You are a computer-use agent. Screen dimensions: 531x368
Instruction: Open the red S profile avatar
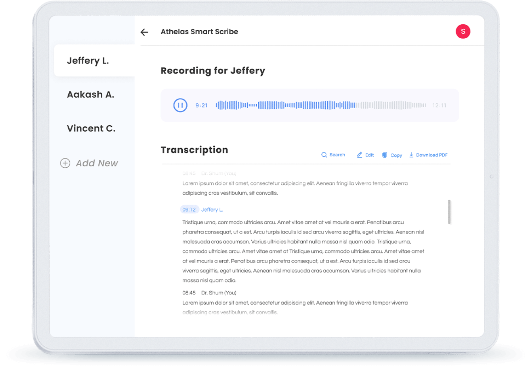(463, 31)
